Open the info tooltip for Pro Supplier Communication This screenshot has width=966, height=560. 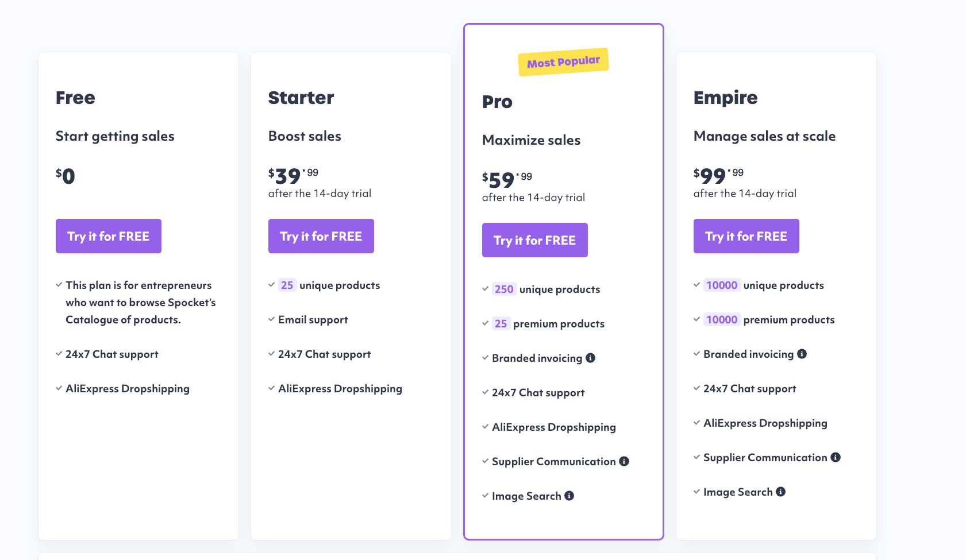(625, 461)
